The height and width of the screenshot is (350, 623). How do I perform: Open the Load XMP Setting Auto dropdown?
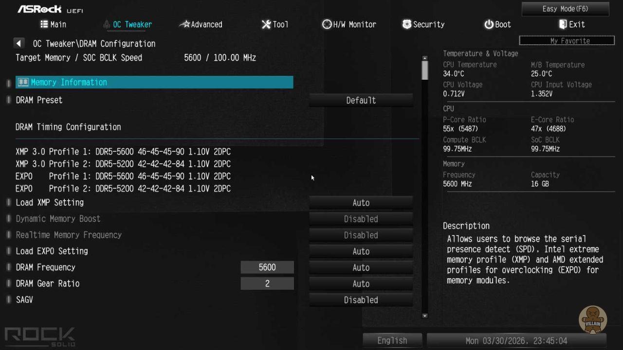(361, 203)
